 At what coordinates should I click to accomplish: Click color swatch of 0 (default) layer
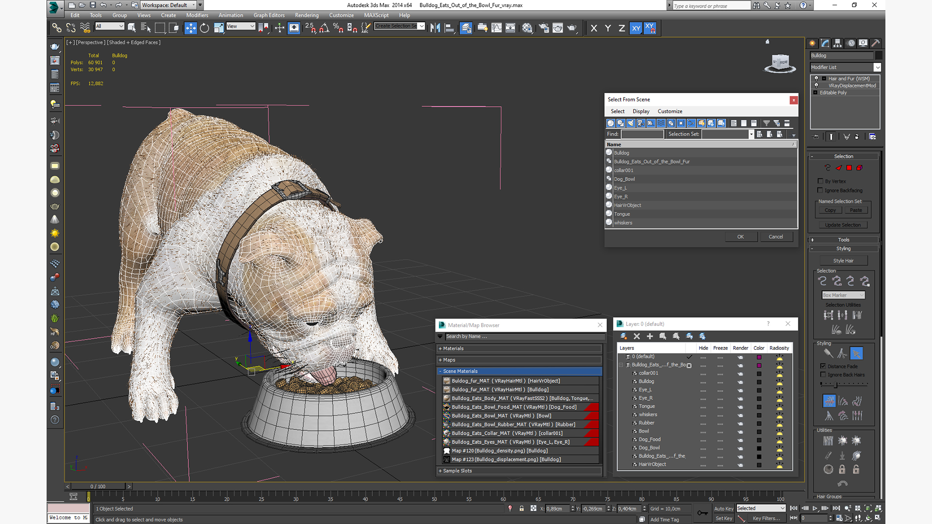point(759,357)
